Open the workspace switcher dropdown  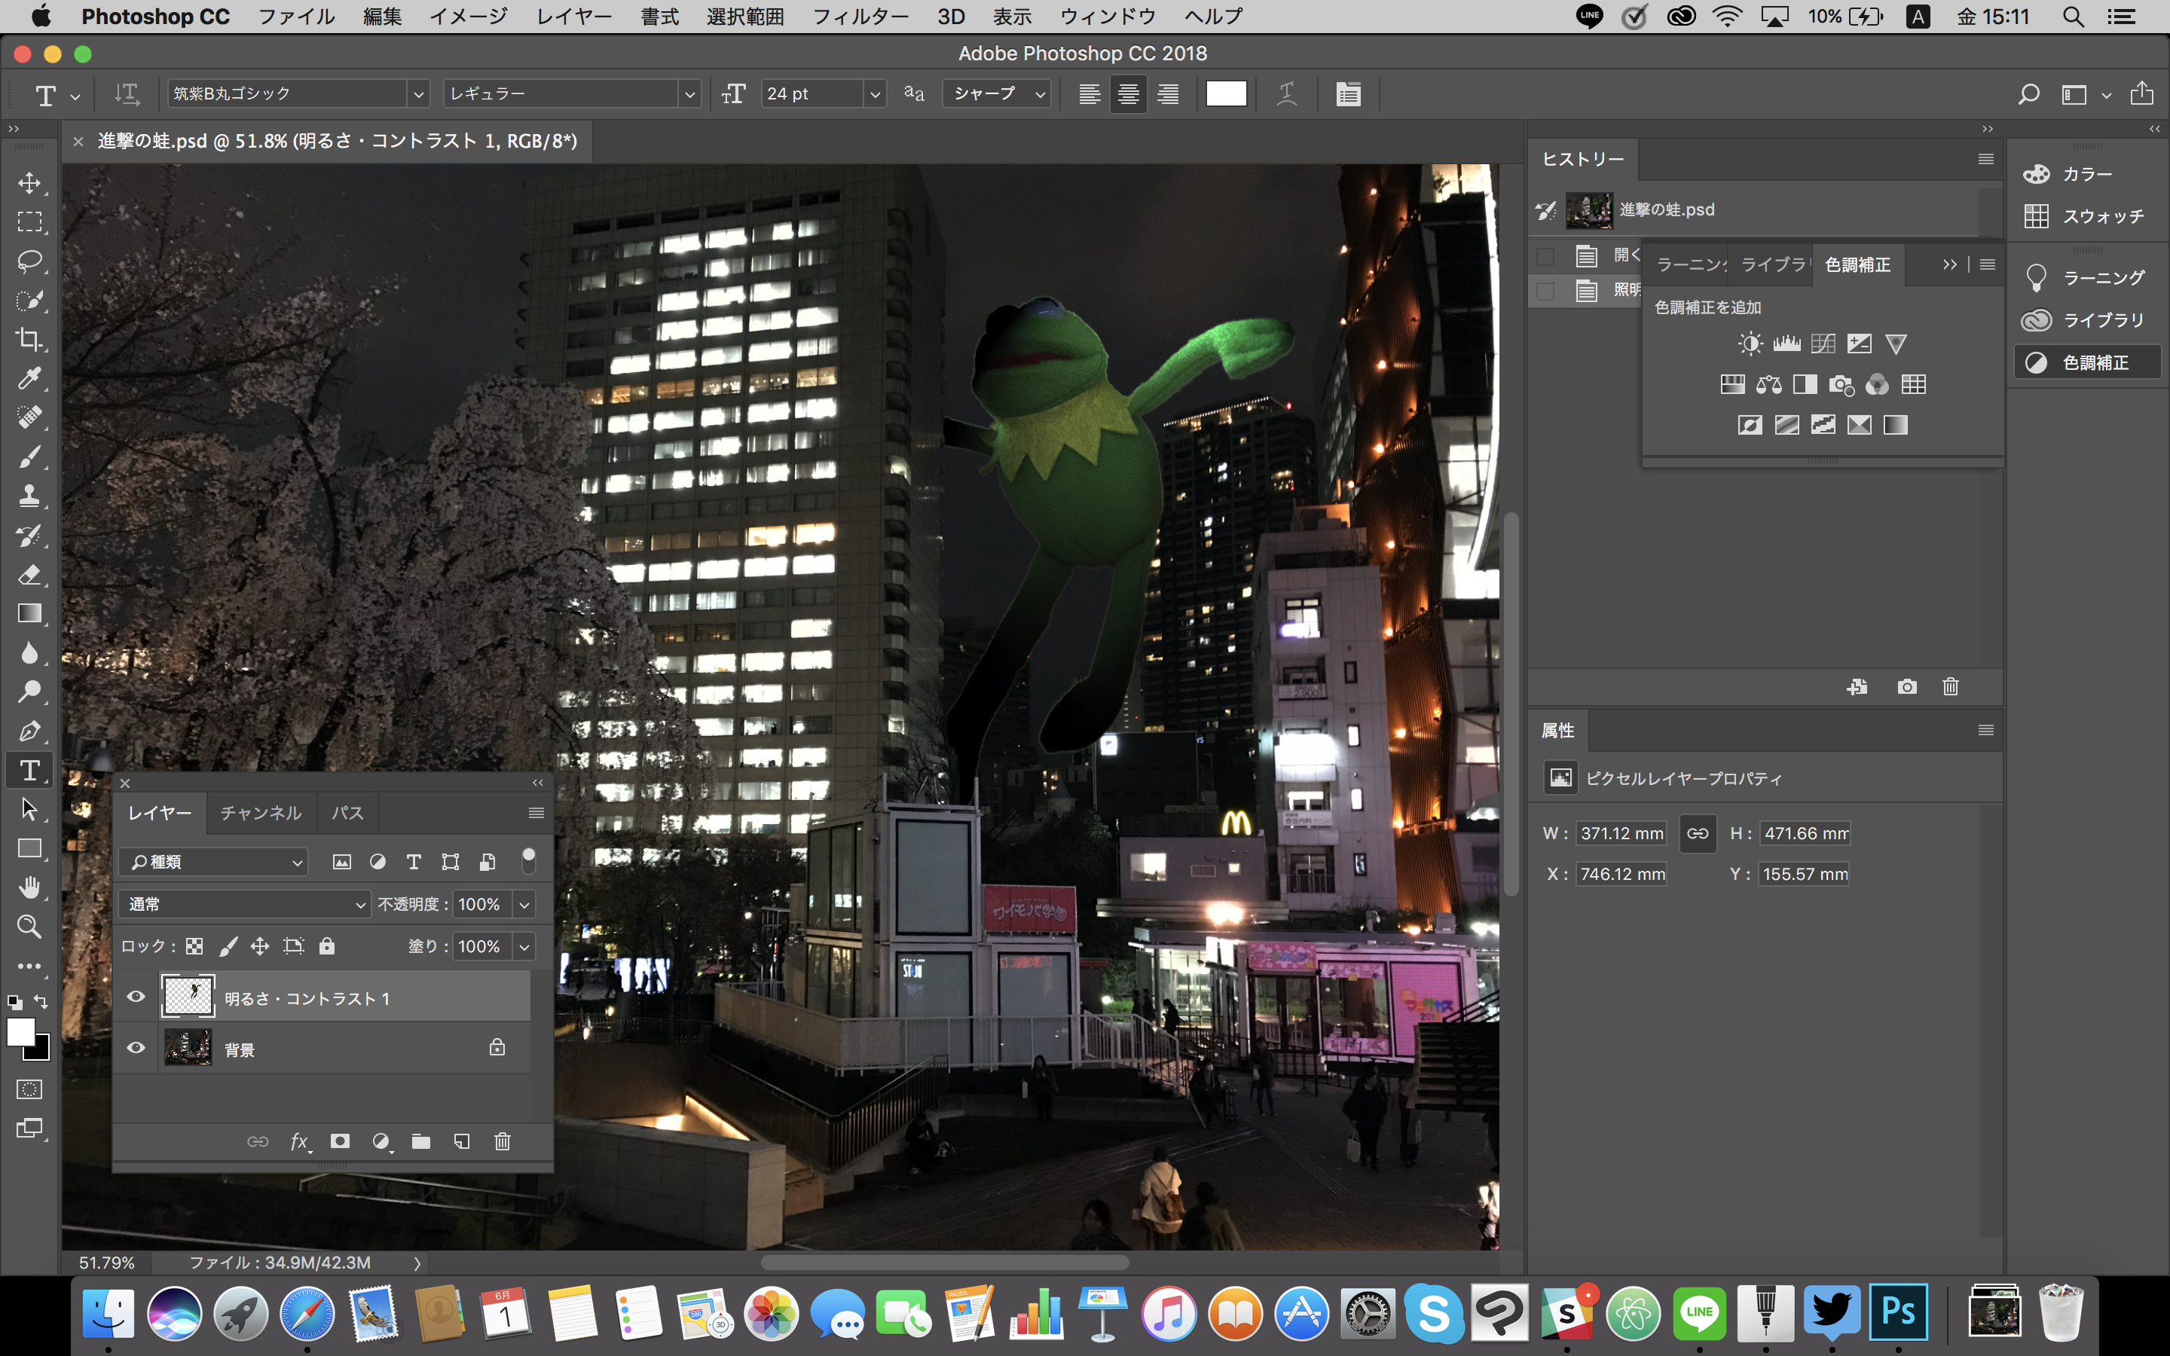point(2085,93)
